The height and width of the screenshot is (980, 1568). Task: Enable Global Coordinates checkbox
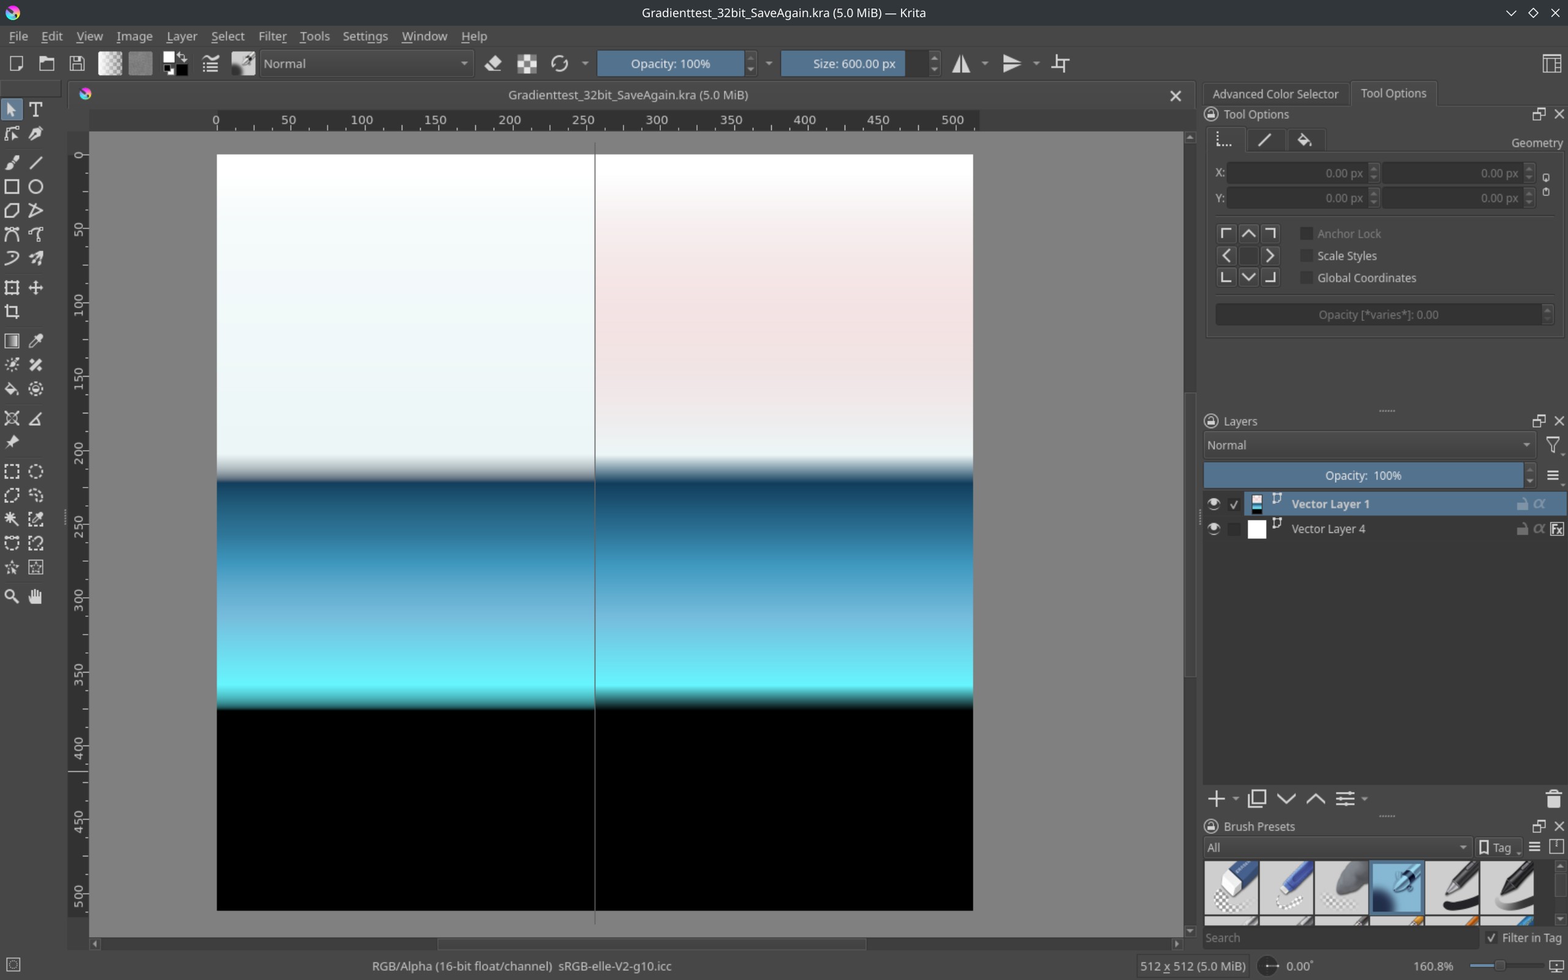pos(1306,277)
